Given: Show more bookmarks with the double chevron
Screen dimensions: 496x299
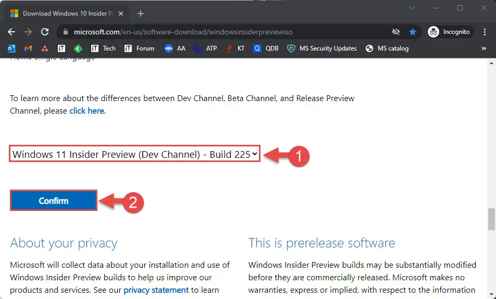Looking at the screenshot, I should coord(483,48).
